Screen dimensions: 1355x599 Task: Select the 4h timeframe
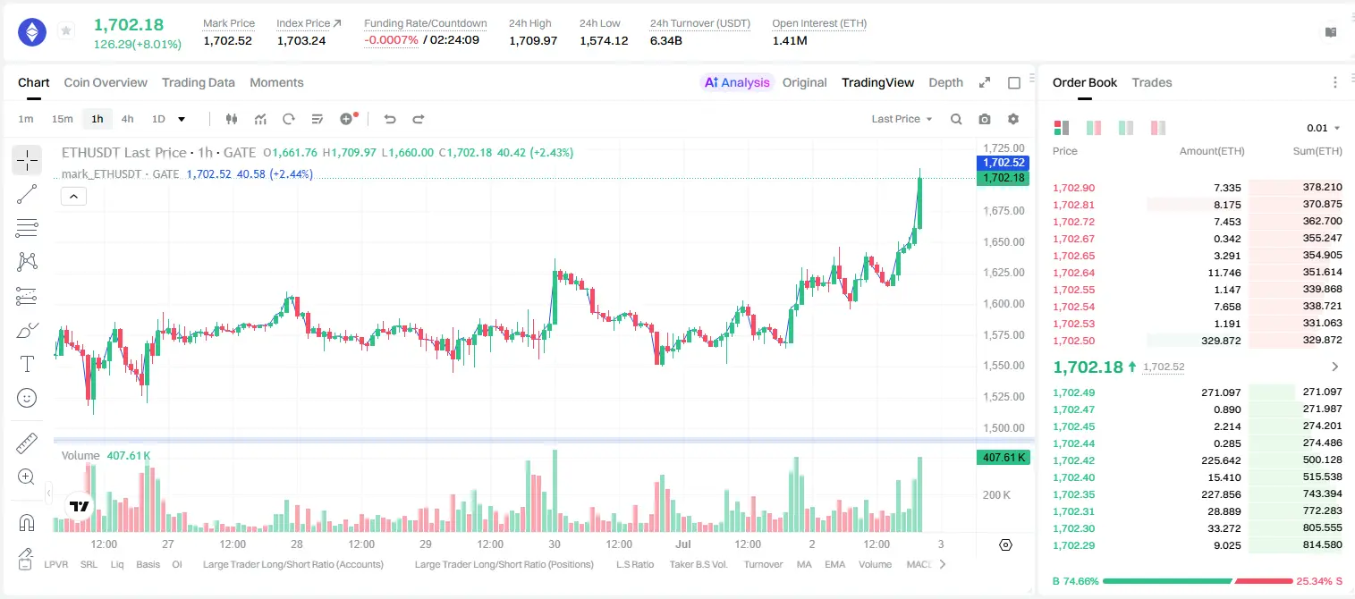tap(128, 119)
